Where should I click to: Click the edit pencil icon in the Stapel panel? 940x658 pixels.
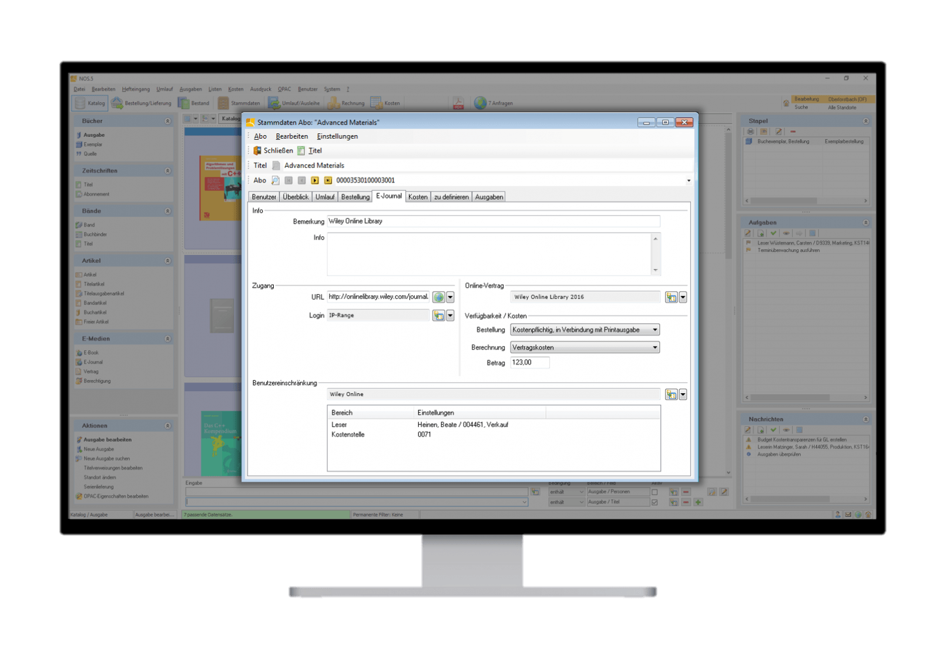click(x=778, y=132)
